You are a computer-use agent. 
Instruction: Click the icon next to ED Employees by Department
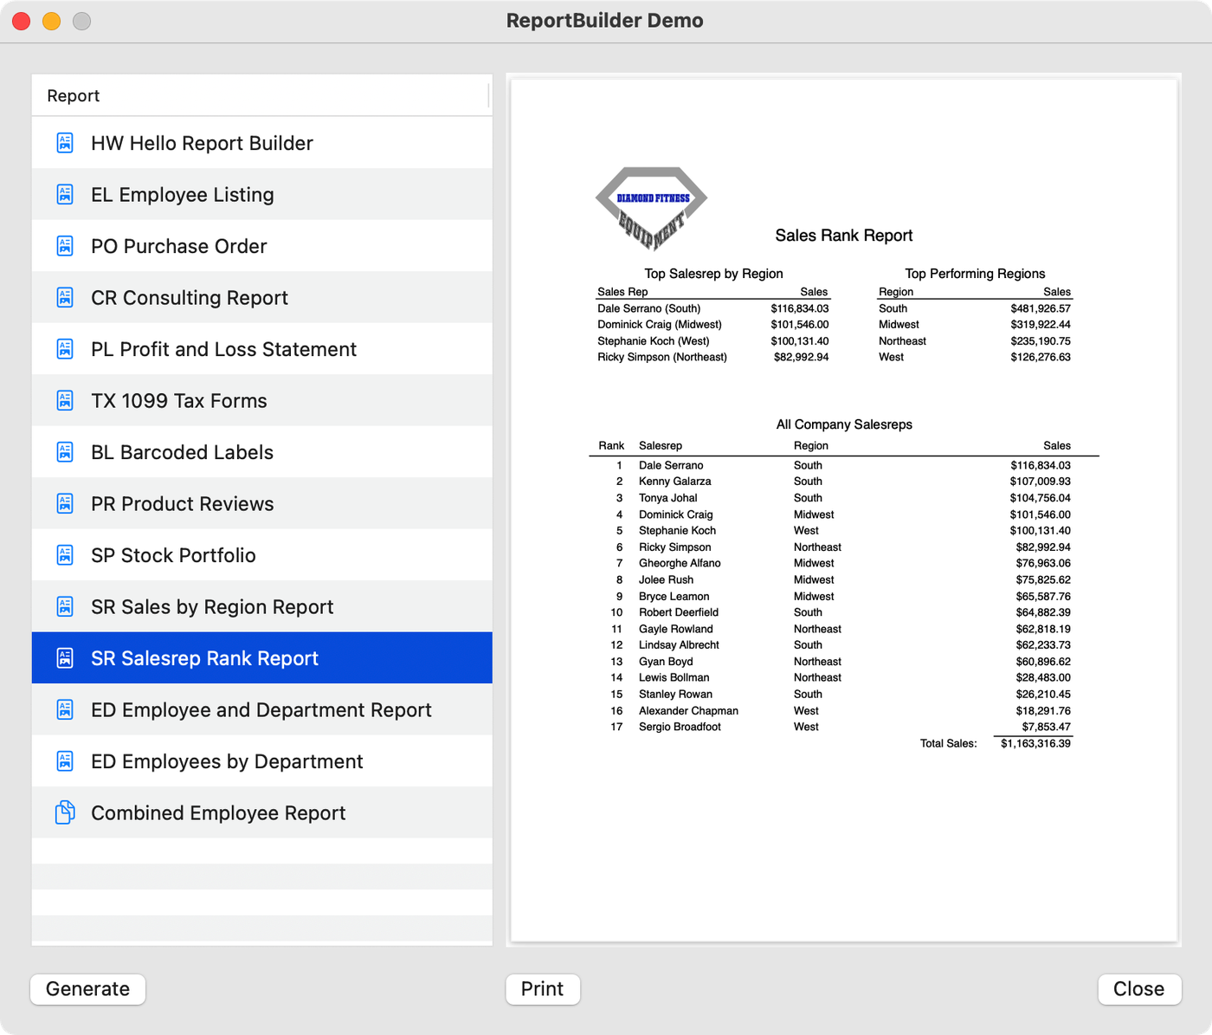(65, 761)
